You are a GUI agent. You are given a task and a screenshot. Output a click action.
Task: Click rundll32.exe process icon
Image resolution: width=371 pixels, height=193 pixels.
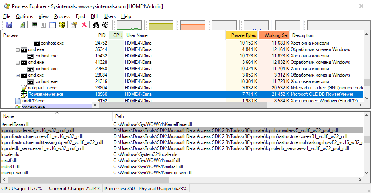coord(18,101)
